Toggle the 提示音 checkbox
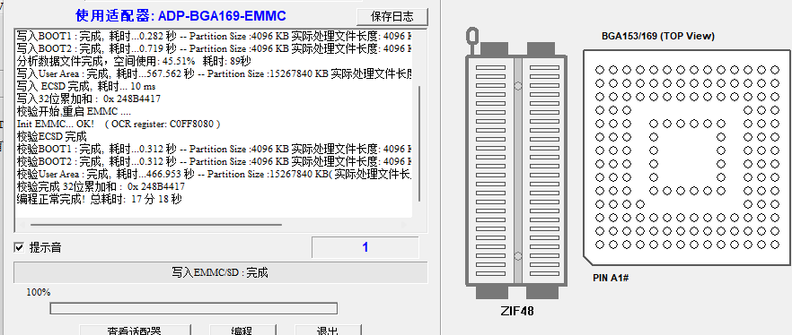The width and height of the screenshot is (792, 335). tap(19, 247)
